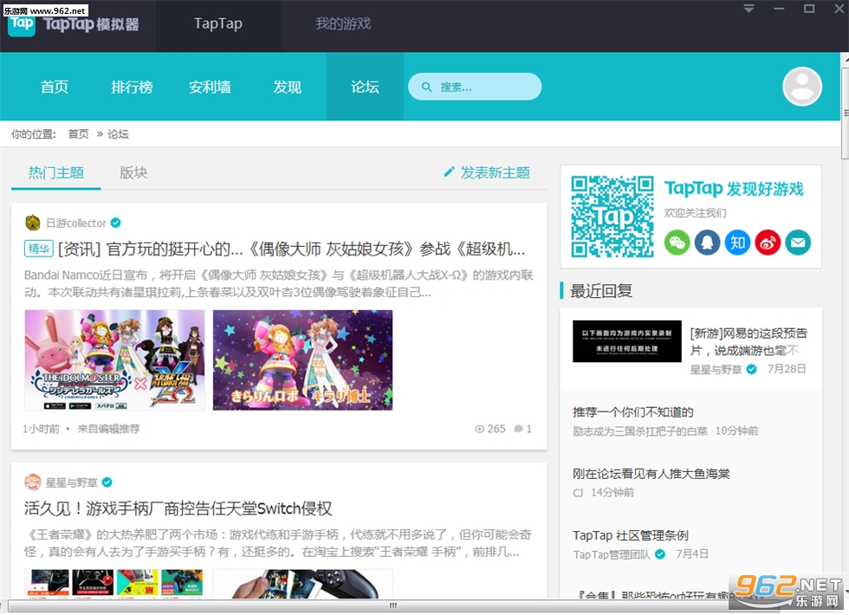Click the search input field
The height and width of the screenshot is (615, 849).
click(475, 87)
